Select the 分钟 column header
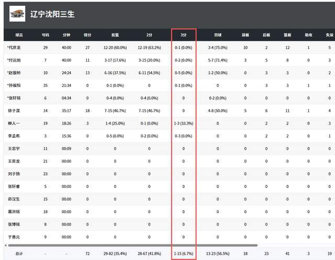Viewport: 335px width, 260px height. coord(66,35)
